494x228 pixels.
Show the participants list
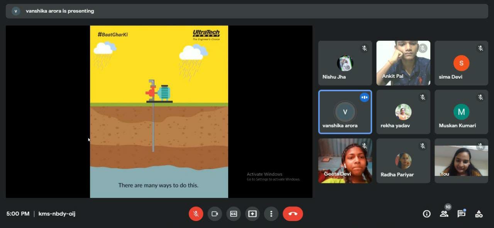[444, 214]
